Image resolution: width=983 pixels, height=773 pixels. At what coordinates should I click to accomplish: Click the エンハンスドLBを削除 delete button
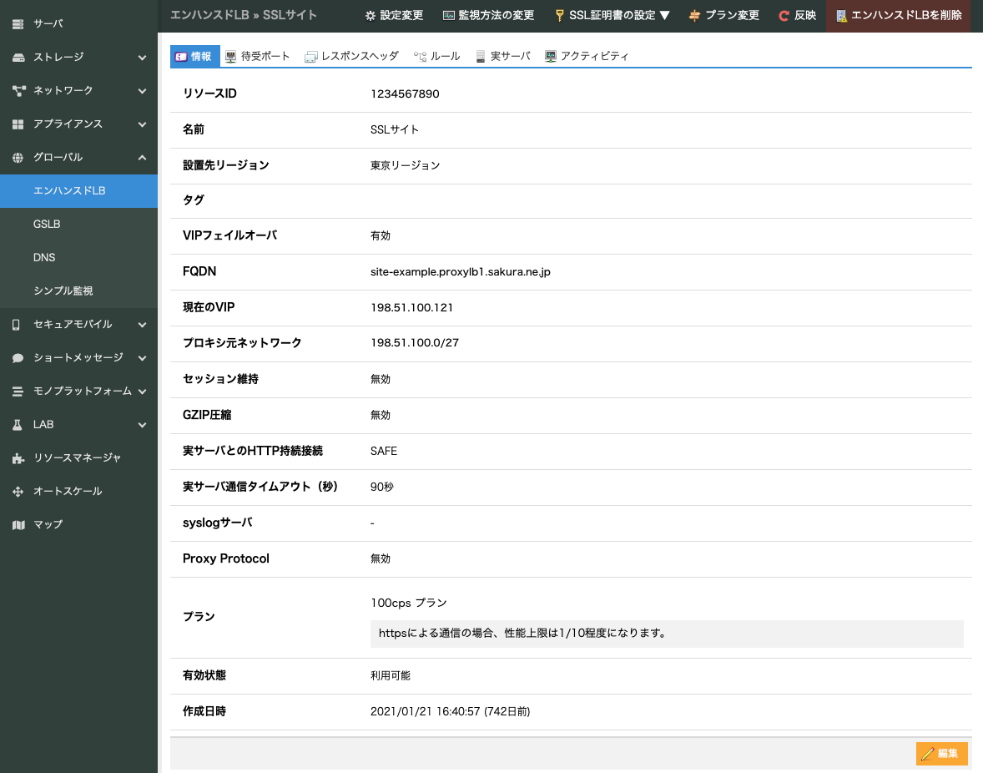(x=899, y=15)
